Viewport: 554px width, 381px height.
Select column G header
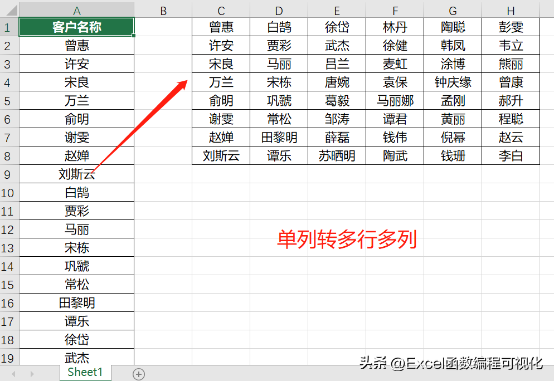[453, 10]
